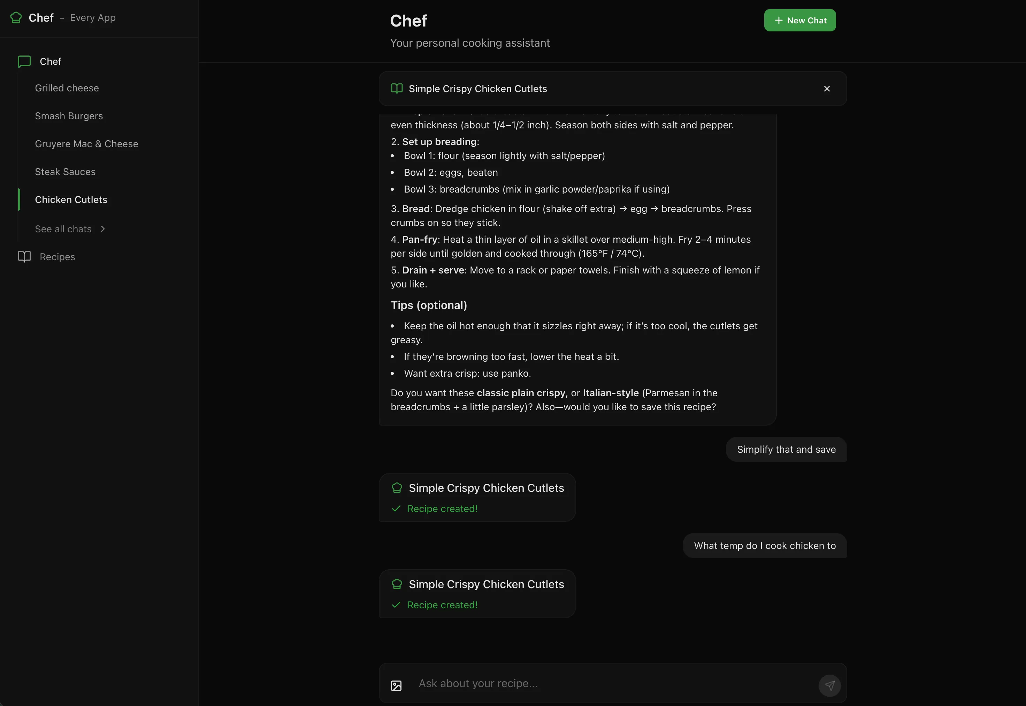
Task: Switch to the Smash Burgers chat
Action: (69, 116)
